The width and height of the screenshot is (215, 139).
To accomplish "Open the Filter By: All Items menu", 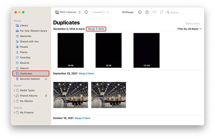I will (189, 29).
